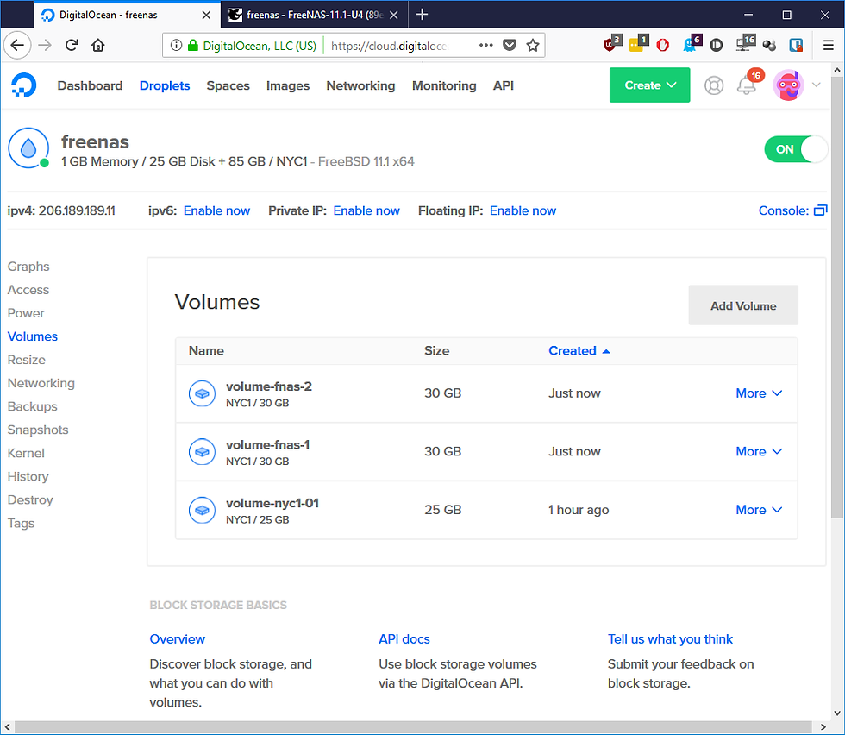Screen dimensions: 845x735
Task: Toggle the droplet ON power switch
Action: [x=795, y=149]
